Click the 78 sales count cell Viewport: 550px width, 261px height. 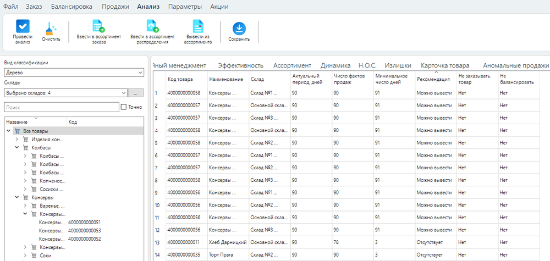pyautogui.click(x=353, y=242)
